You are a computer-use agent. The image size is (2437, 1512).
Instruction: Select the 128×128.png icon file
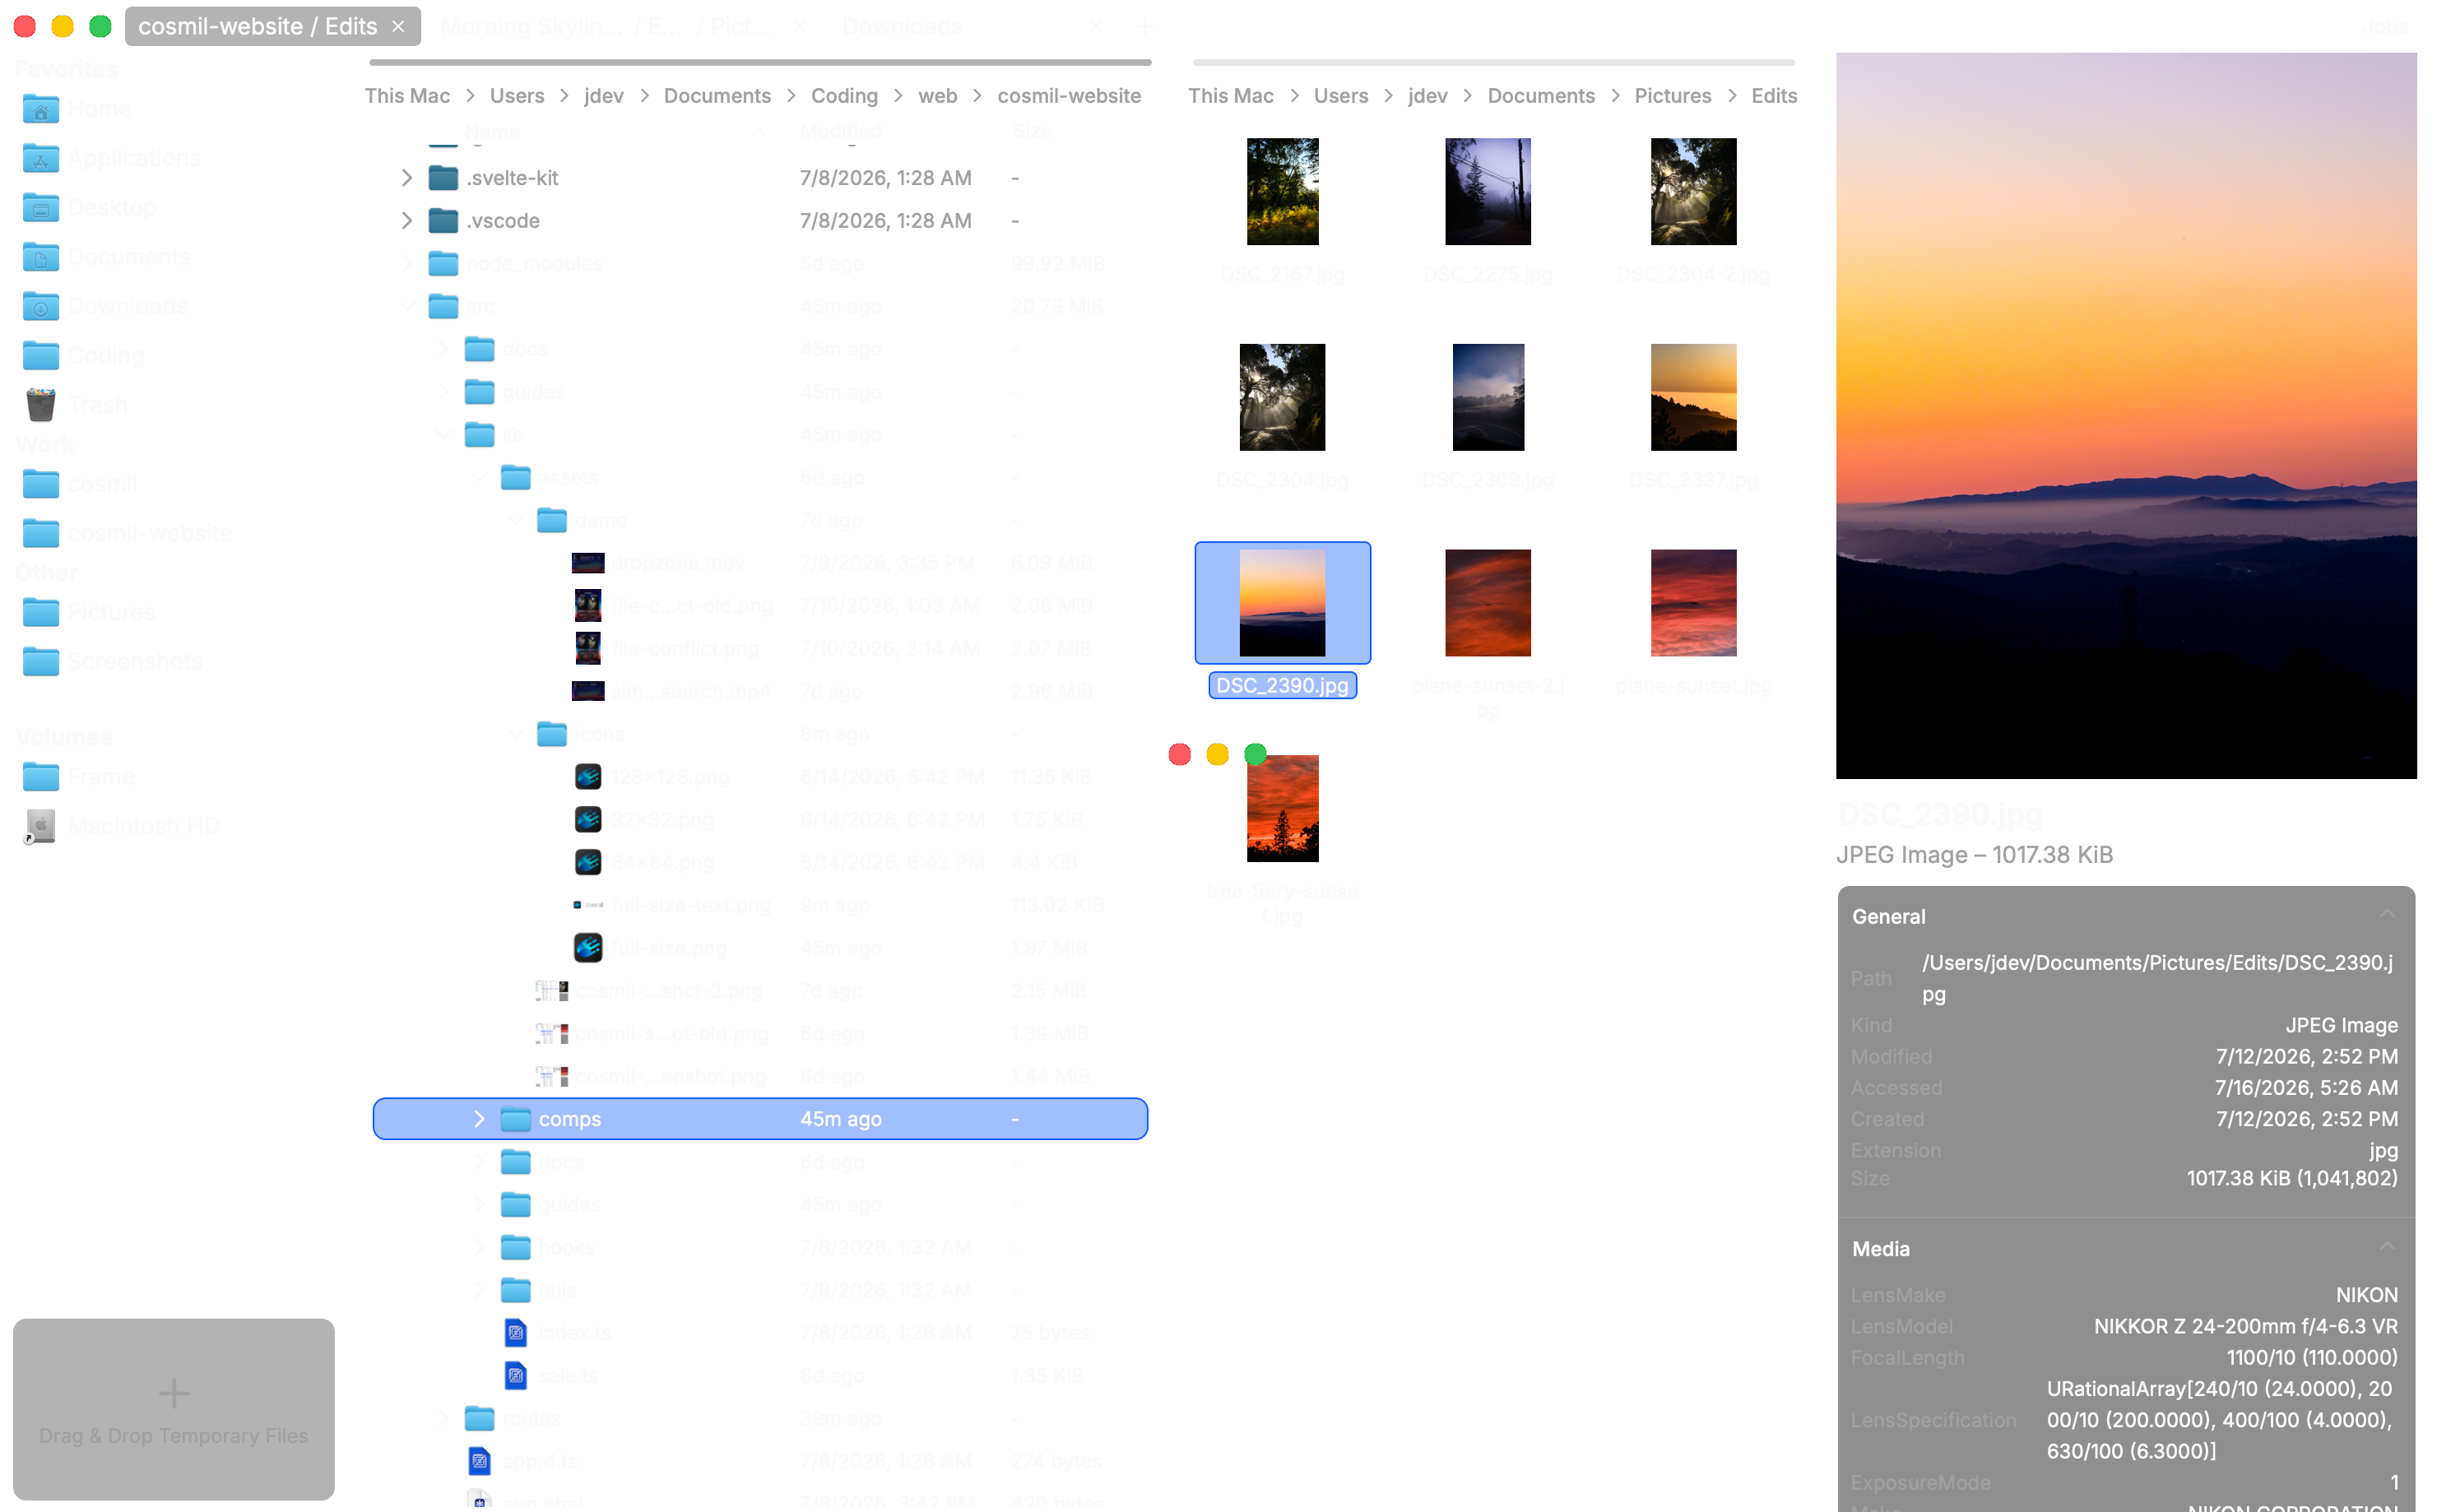pyautogui.click(x=588, y=777)
